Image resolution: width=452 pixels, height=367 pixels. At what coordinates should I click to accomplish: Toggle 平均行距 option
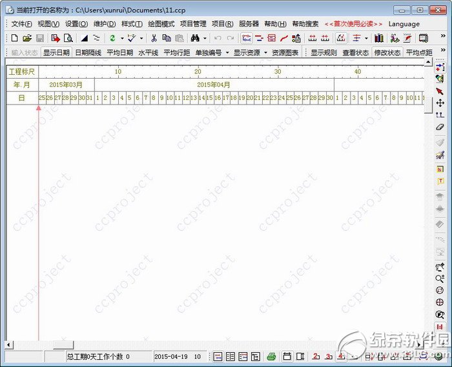[x=177, y=53]
